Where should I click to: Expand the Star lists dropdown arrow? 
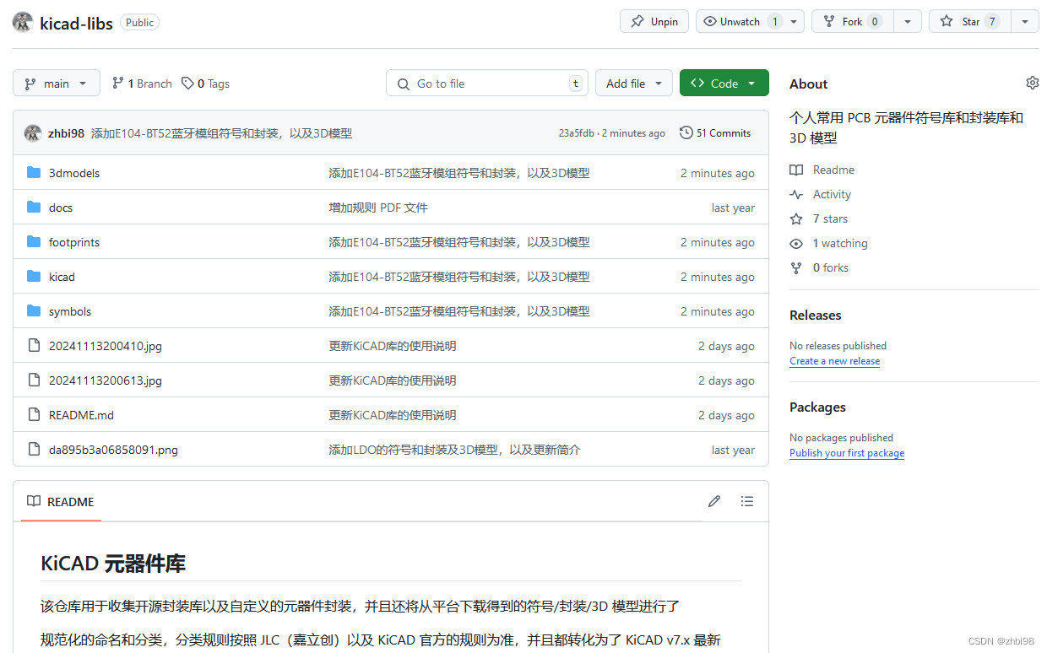pos(1025,21)
